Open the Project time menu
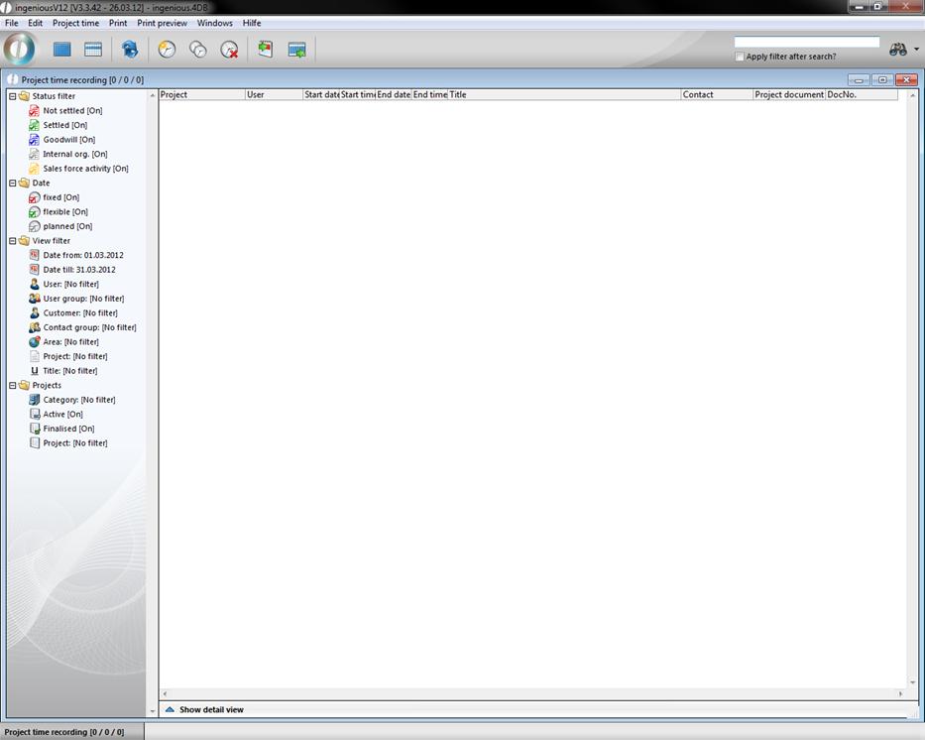Screen dimensions: 925x740 pos(75,23)
